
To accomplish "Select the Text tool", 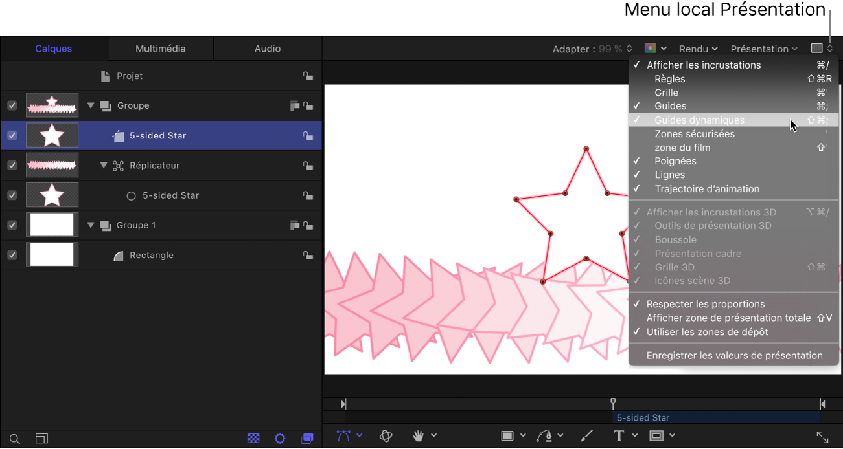I will [x=619, y=436].
